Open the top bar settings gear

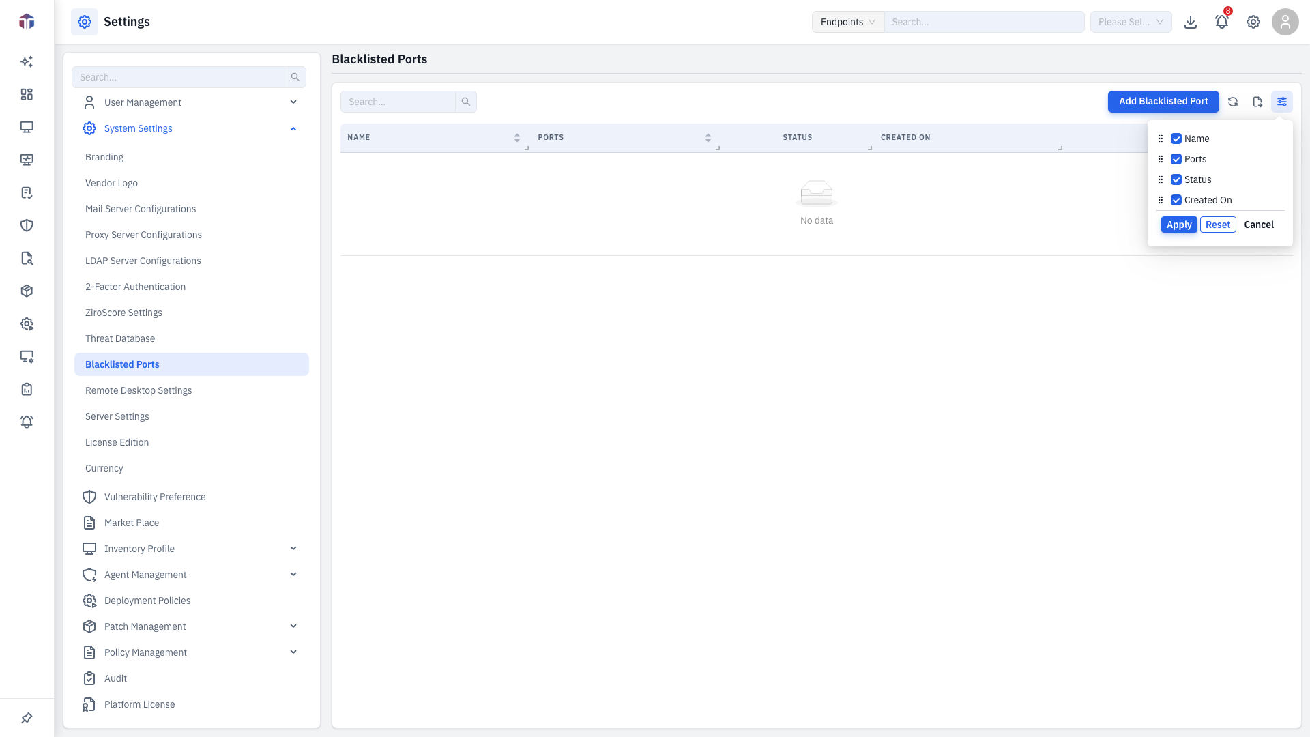(x=1253, y=22)
